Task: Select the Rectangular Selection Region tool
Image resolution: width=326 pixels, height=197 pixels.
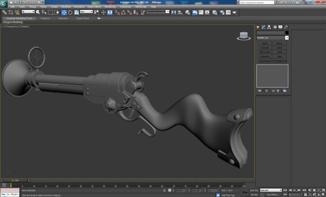Action: 50,12
